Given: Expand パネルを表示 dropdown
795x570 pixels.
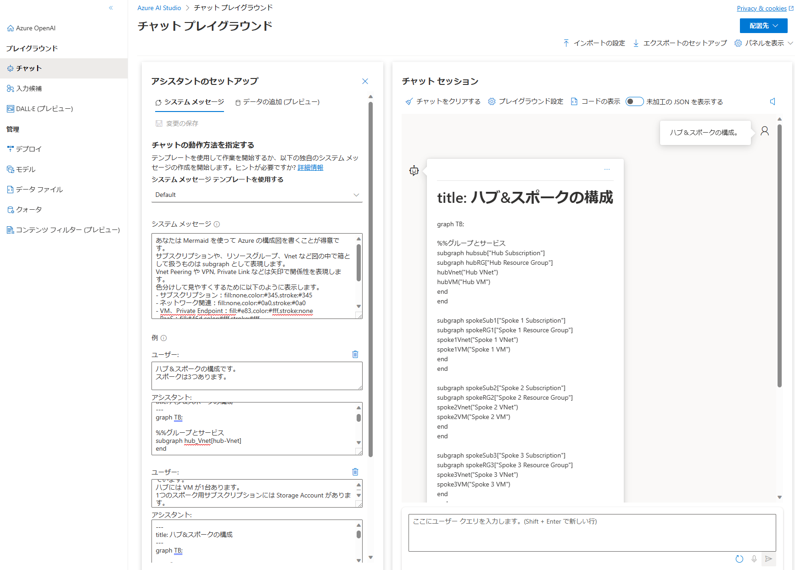Looking at the screenshot, I should 764,43.
